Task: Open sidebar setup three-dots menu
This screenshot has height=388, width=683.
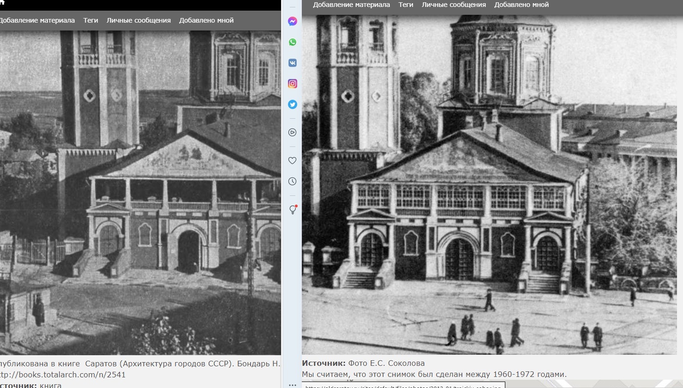Action: pyautogui.click(x=292, y=385)
